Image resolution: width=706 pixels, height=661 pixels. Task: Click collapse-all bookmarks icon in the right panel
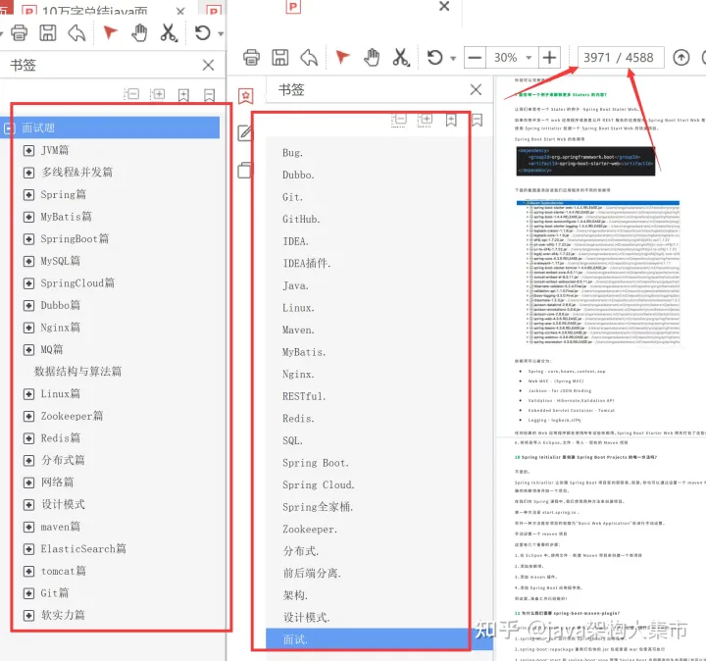coord(399,120)
